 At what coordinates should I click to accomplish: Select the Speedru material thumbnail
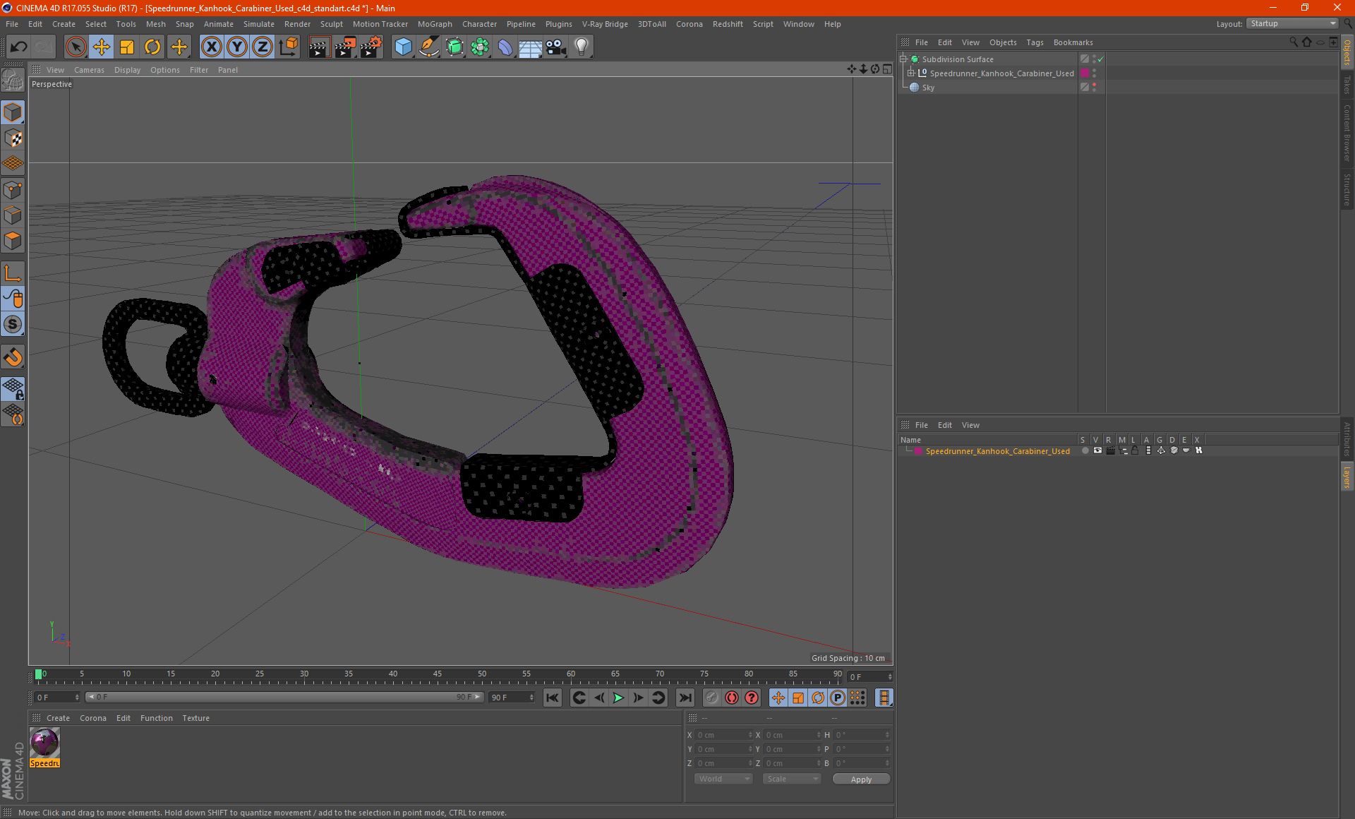click(x=44, y=743)
